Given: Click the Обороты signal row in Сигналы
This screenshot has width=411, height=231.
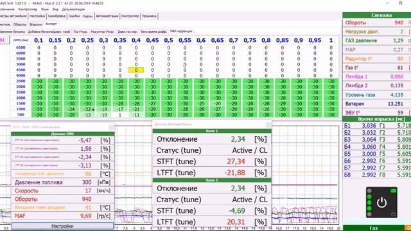Looking at the screenshot, I should pyautogui.click(x=377, y=23).
